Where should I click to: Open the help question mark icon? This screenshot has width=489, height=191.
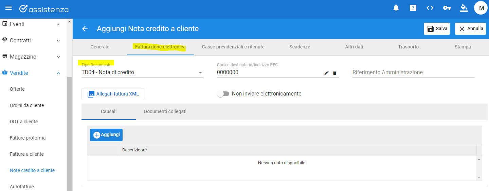pyautogui.click(x=413, y=8)
